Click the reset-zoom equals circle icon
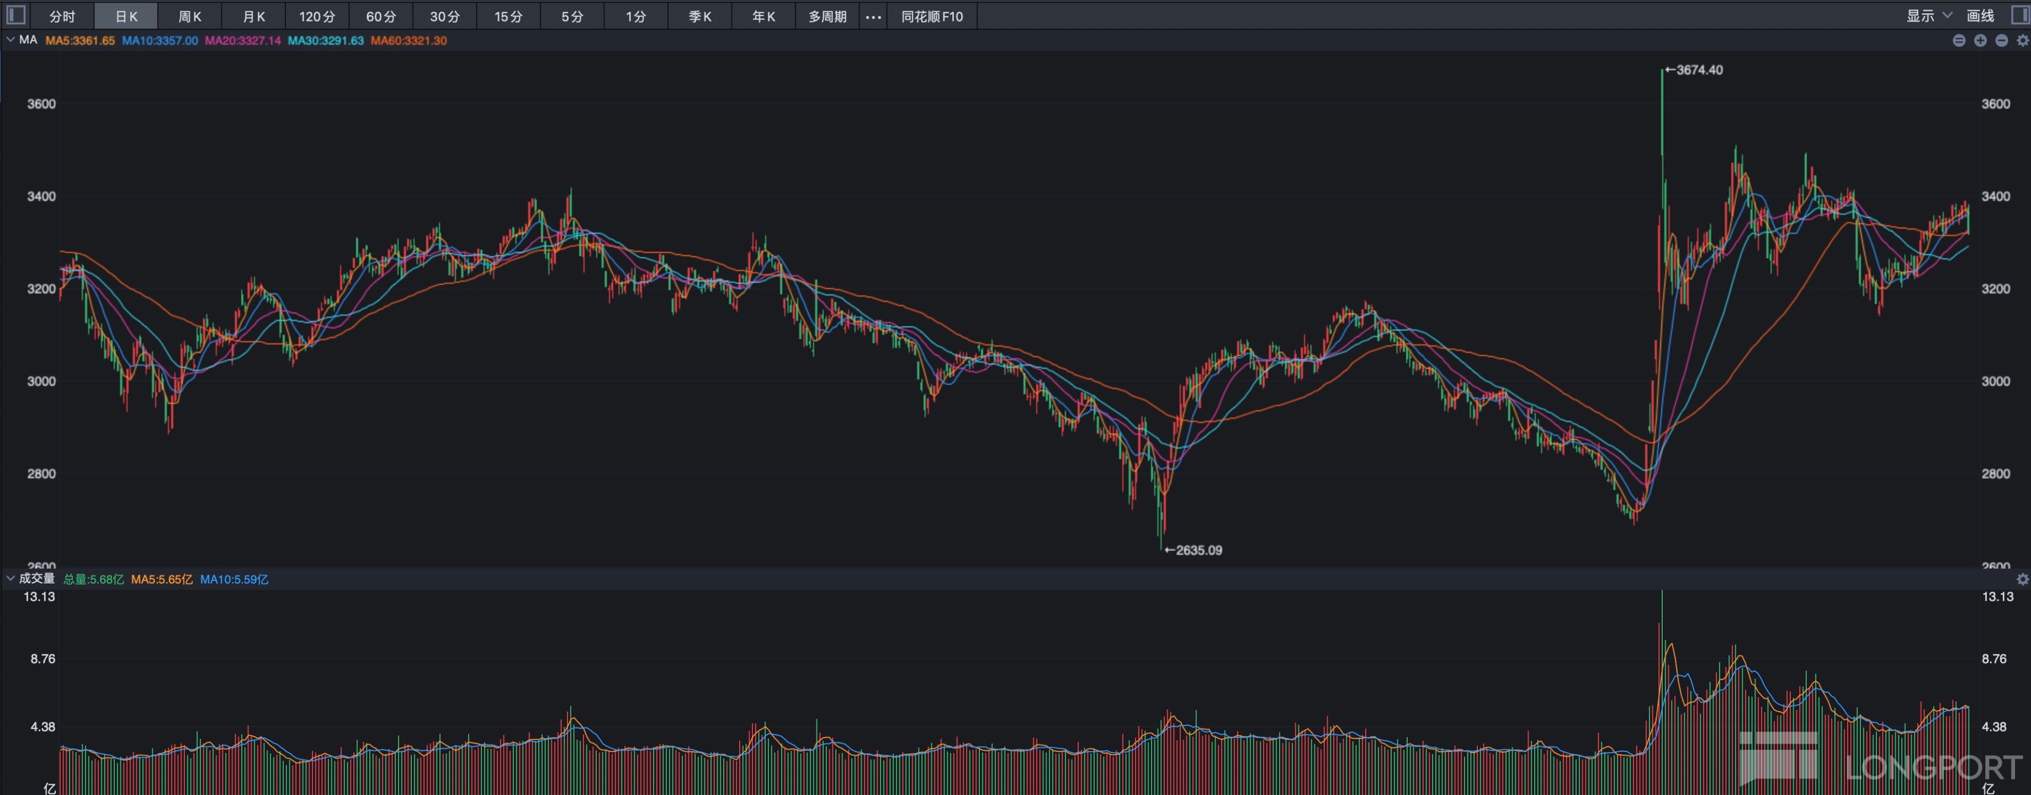Screen dimensions: 2031x795 point(1959,41)
